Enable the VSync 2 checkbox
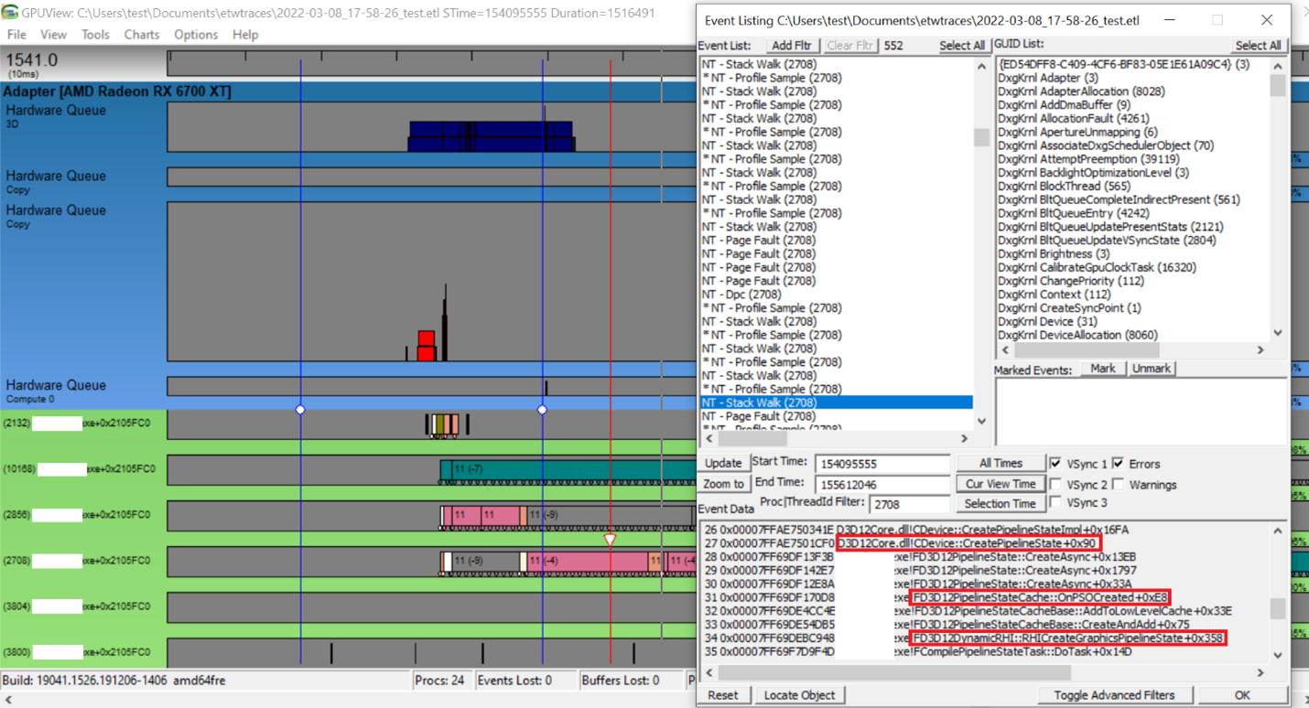 coord(1056,484)
